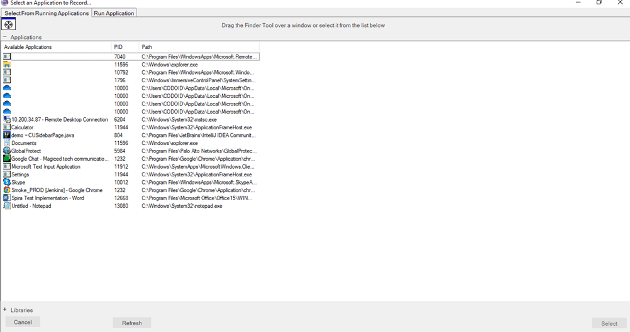Viewport: 630px width, 332px height.
Task: Click the Available Applications column header
Action: click(28, 47)
